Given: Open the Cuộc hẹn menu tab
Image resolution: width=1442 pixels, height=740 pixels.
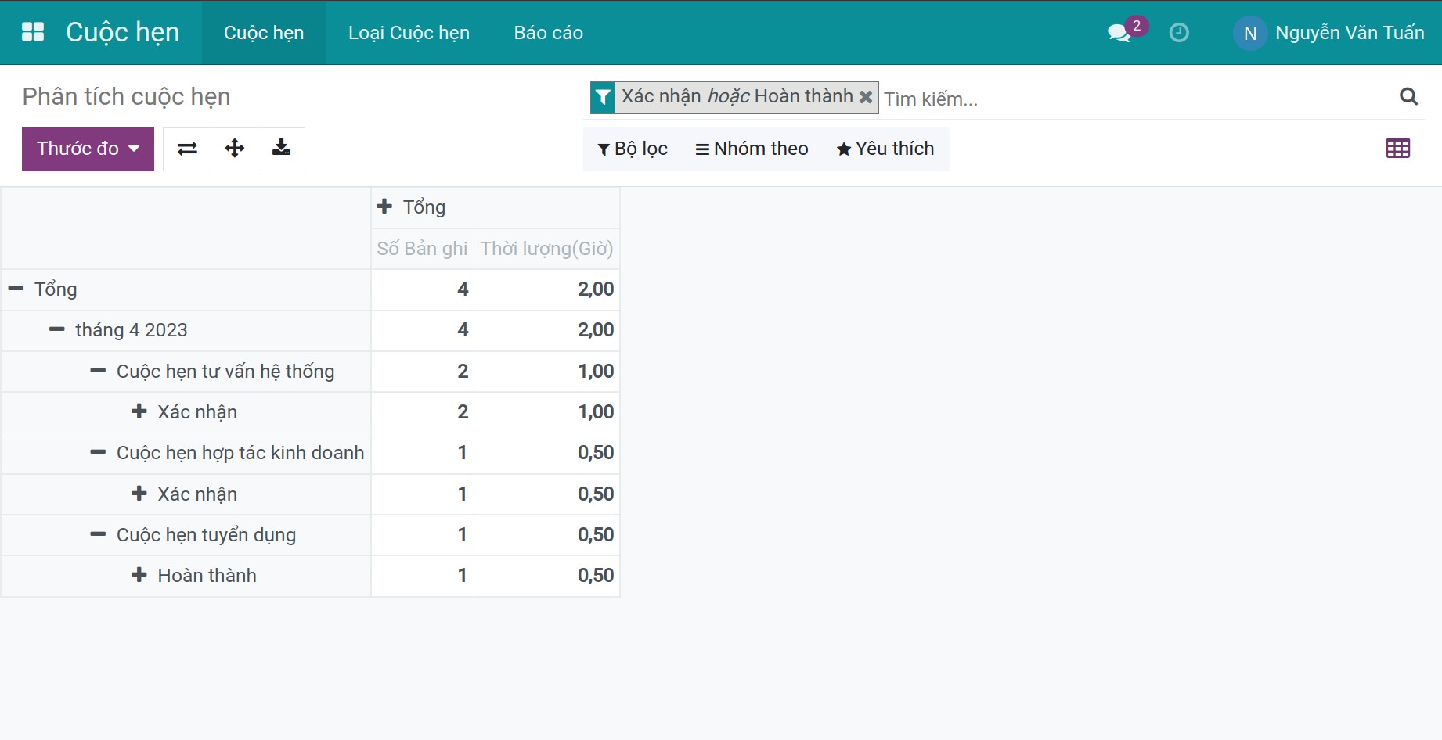Looking at the screenshot, I should click(264, 33).
